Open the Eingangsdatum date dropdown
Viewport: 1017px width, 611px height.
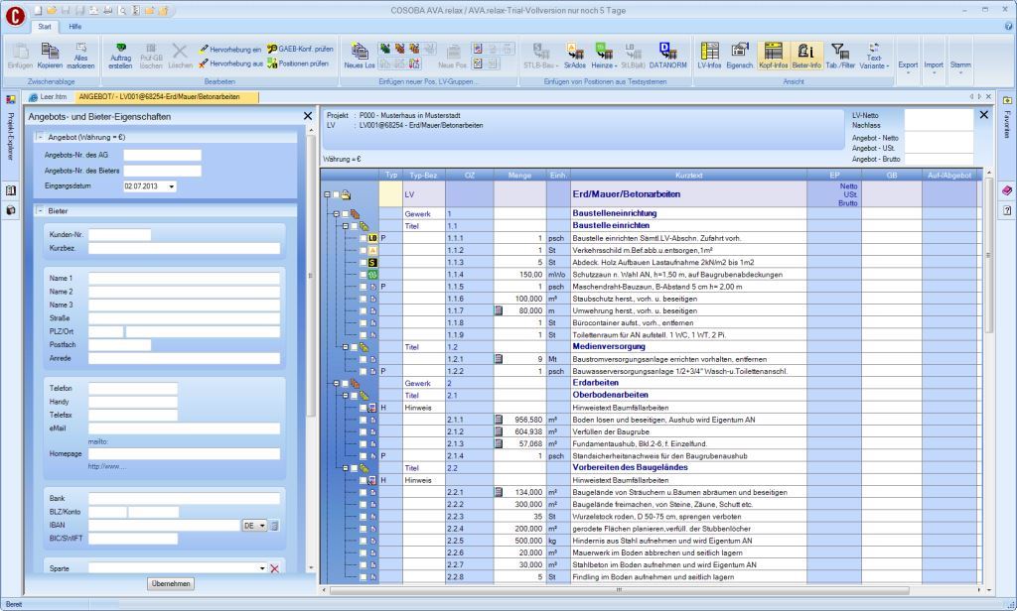[x=172, y=186]
